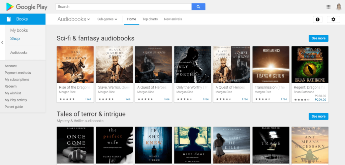The height and width of the screenshot is (165, 345).
Task: Click the Google Play logo
Action: tap(27, 7)
